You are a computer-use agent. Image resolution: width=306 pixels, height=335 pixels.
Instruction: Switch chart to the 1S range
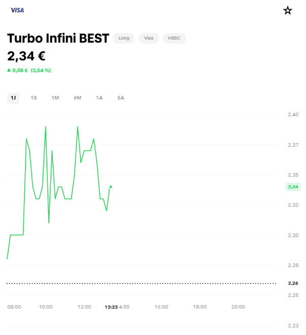(34, 97)
